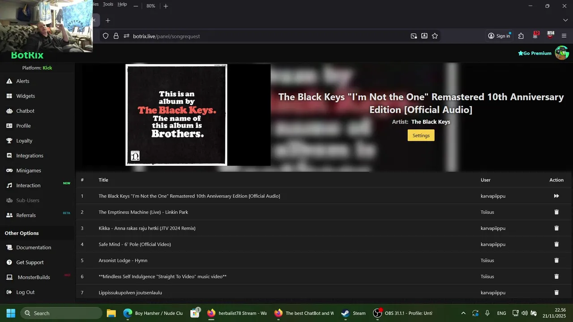Click the Referrals people icon
The image size is (573, 322).
click(x=9, y=215)
